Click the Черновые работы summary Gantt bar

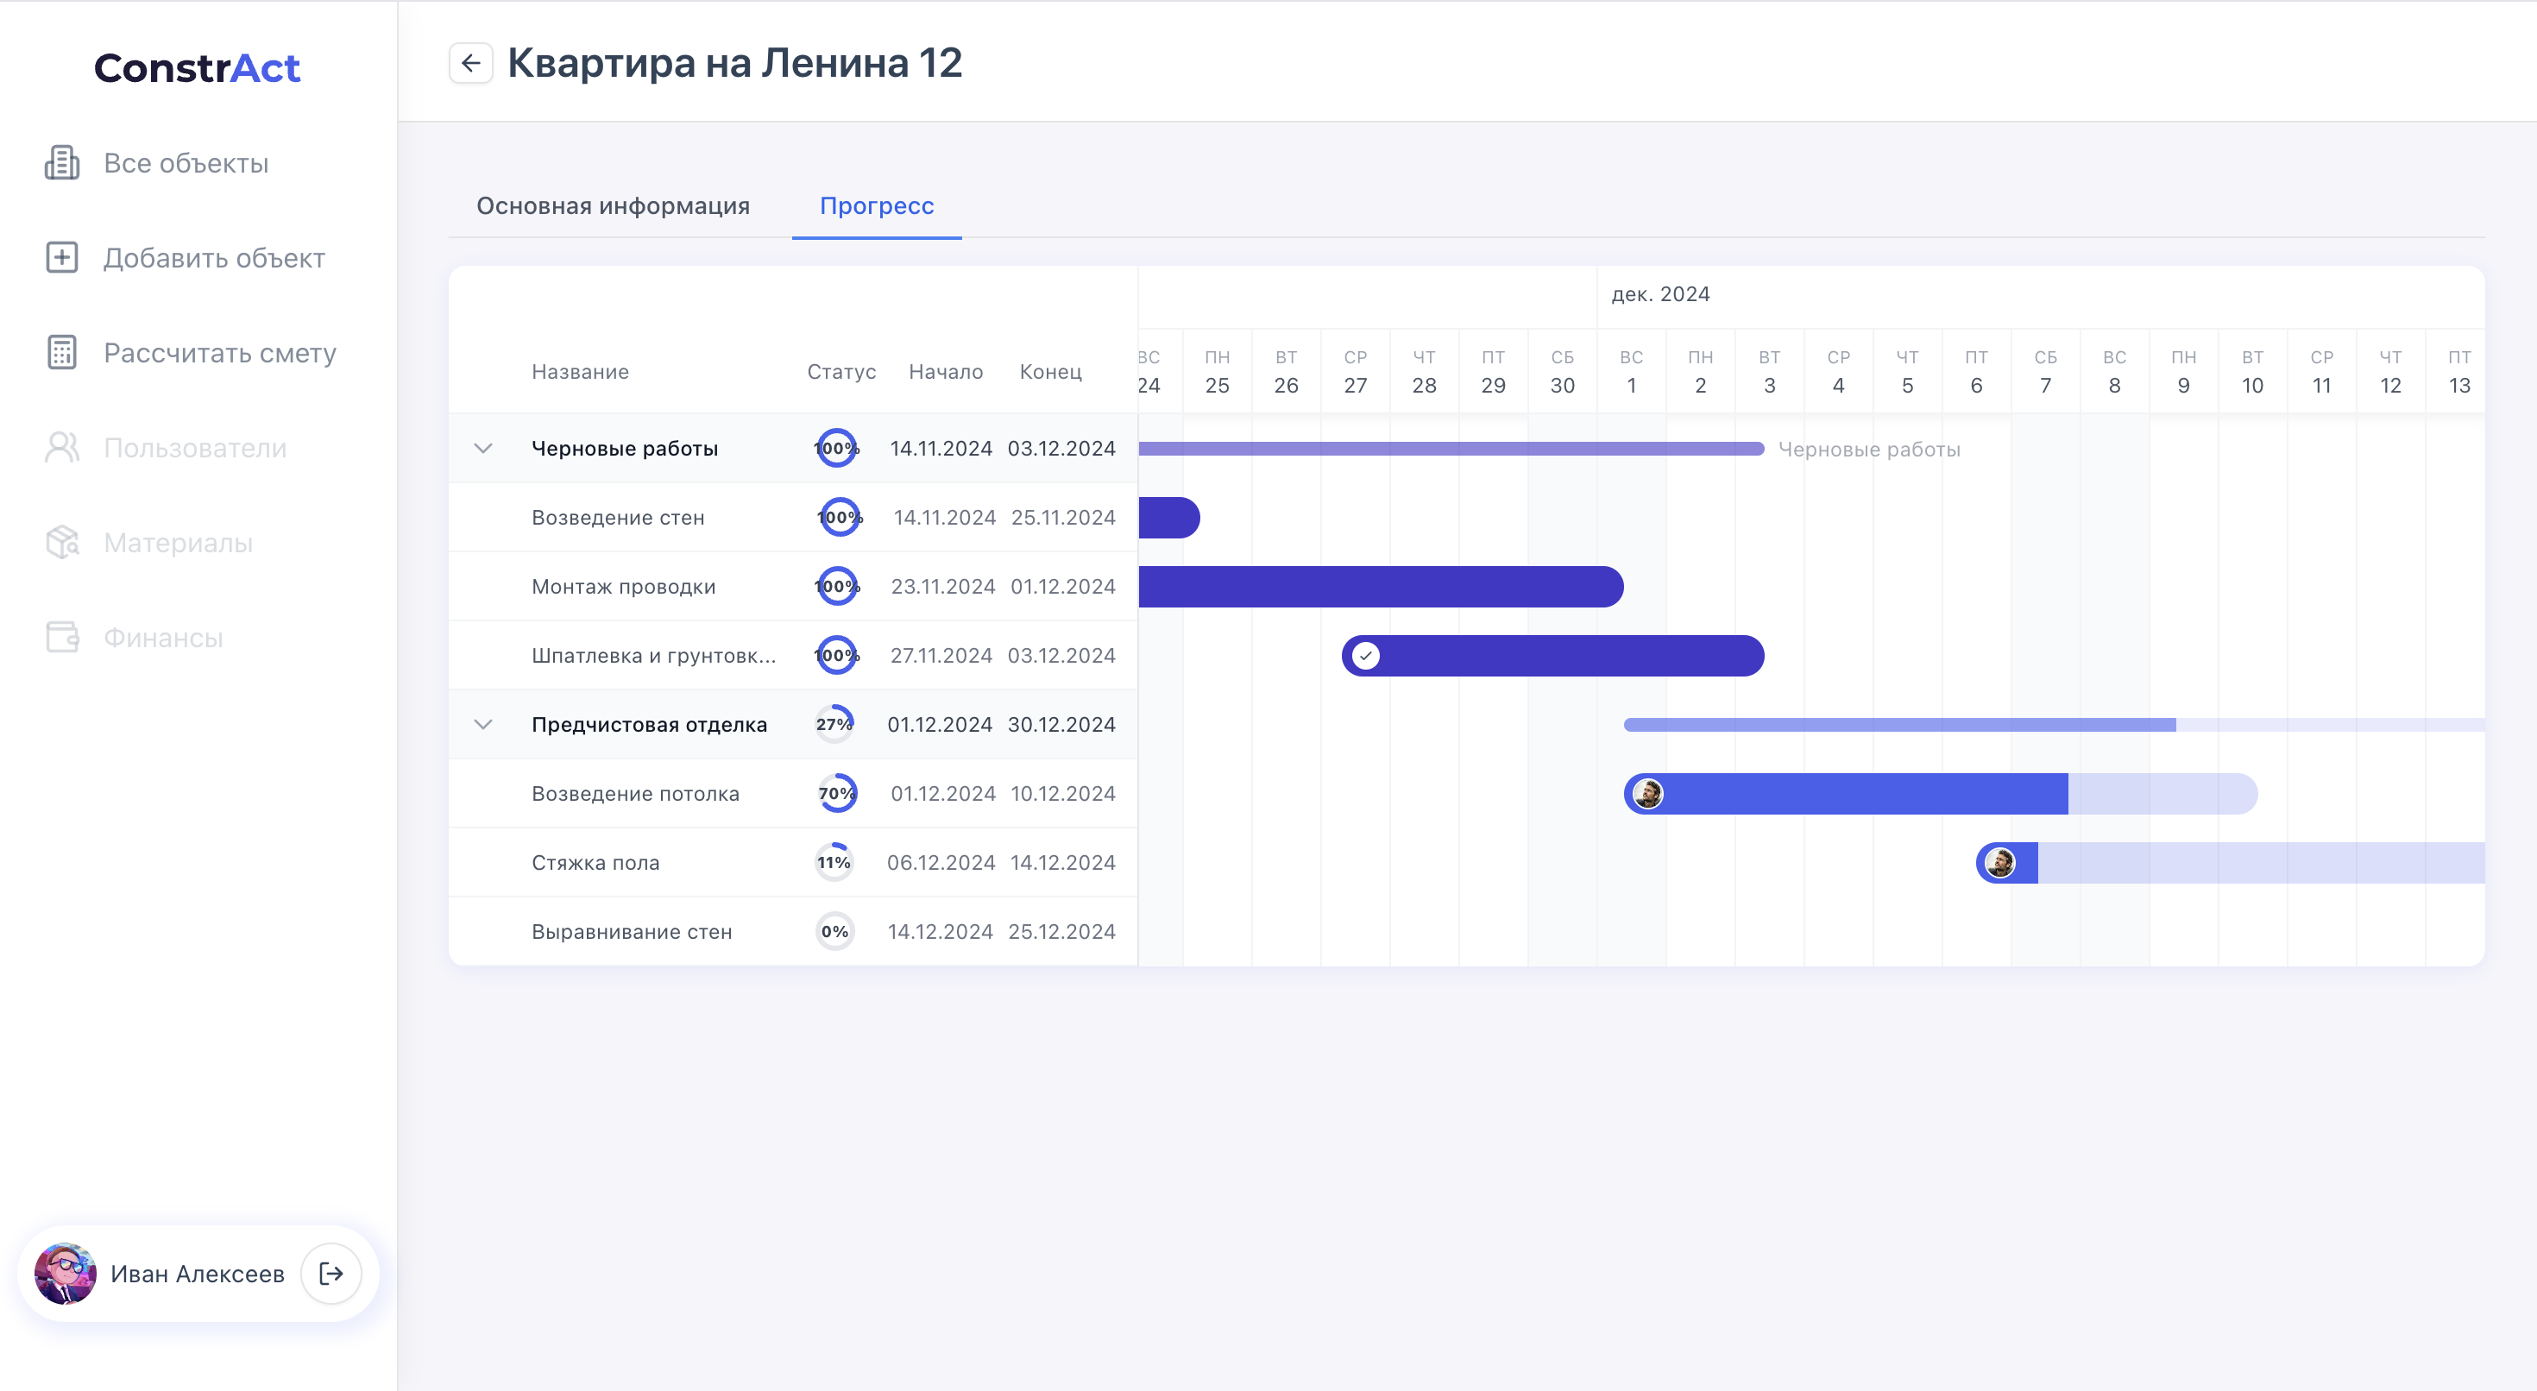pyautogui.click(x=1451, y=450)
